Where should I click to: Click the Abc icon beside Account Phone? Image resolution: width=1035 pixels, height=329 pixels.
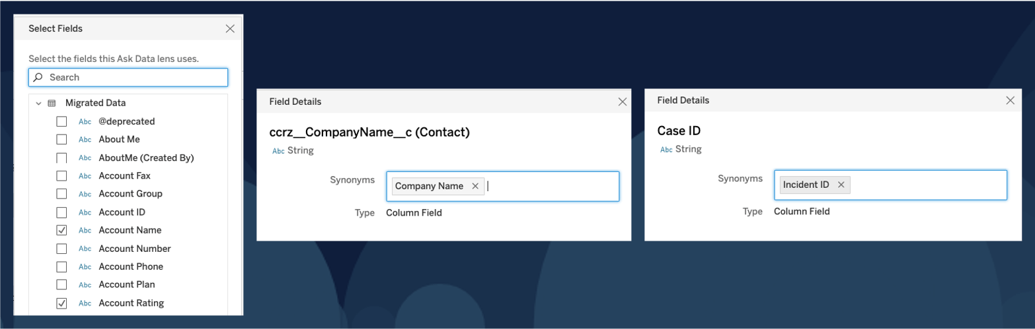pyautogui.click(x=85, y=267)
